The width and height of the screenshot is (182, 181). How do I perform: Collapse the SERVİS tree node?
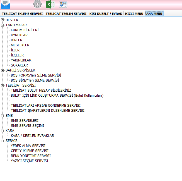[x=3, y=141]
